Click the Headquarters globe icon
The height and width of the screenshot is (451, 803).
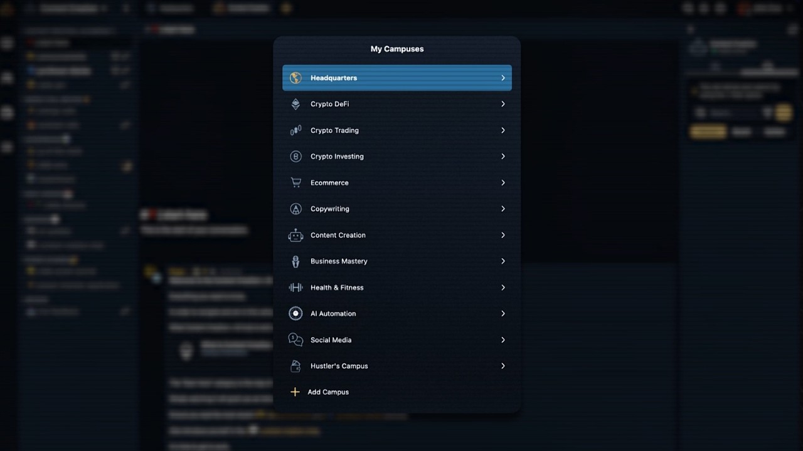[x=295, y=78]
